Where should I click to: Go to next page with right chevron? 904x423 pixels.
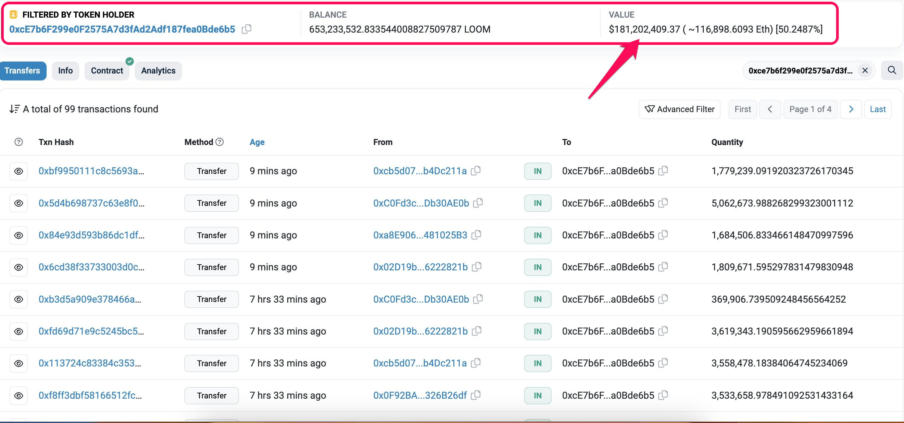851,109
